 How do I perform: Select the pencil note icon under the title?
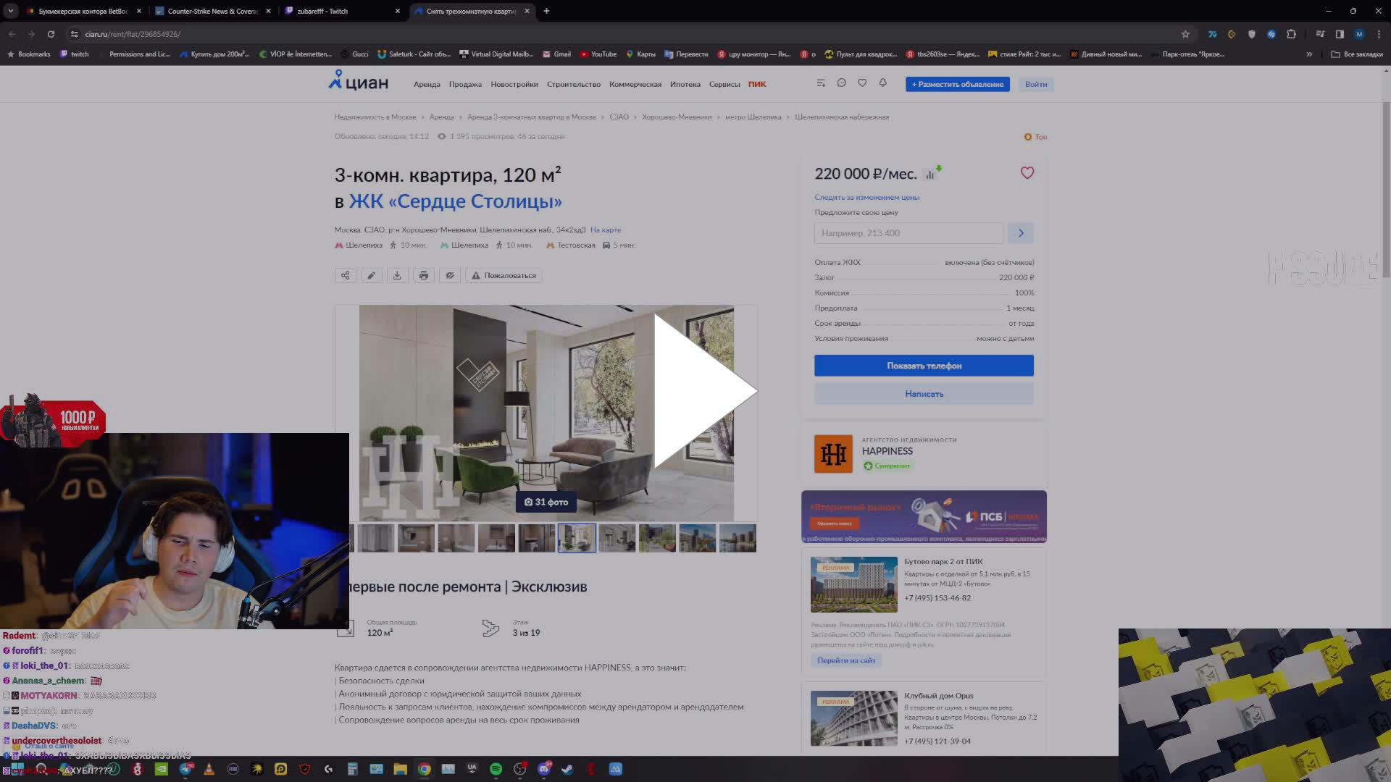tap(371, 275)
